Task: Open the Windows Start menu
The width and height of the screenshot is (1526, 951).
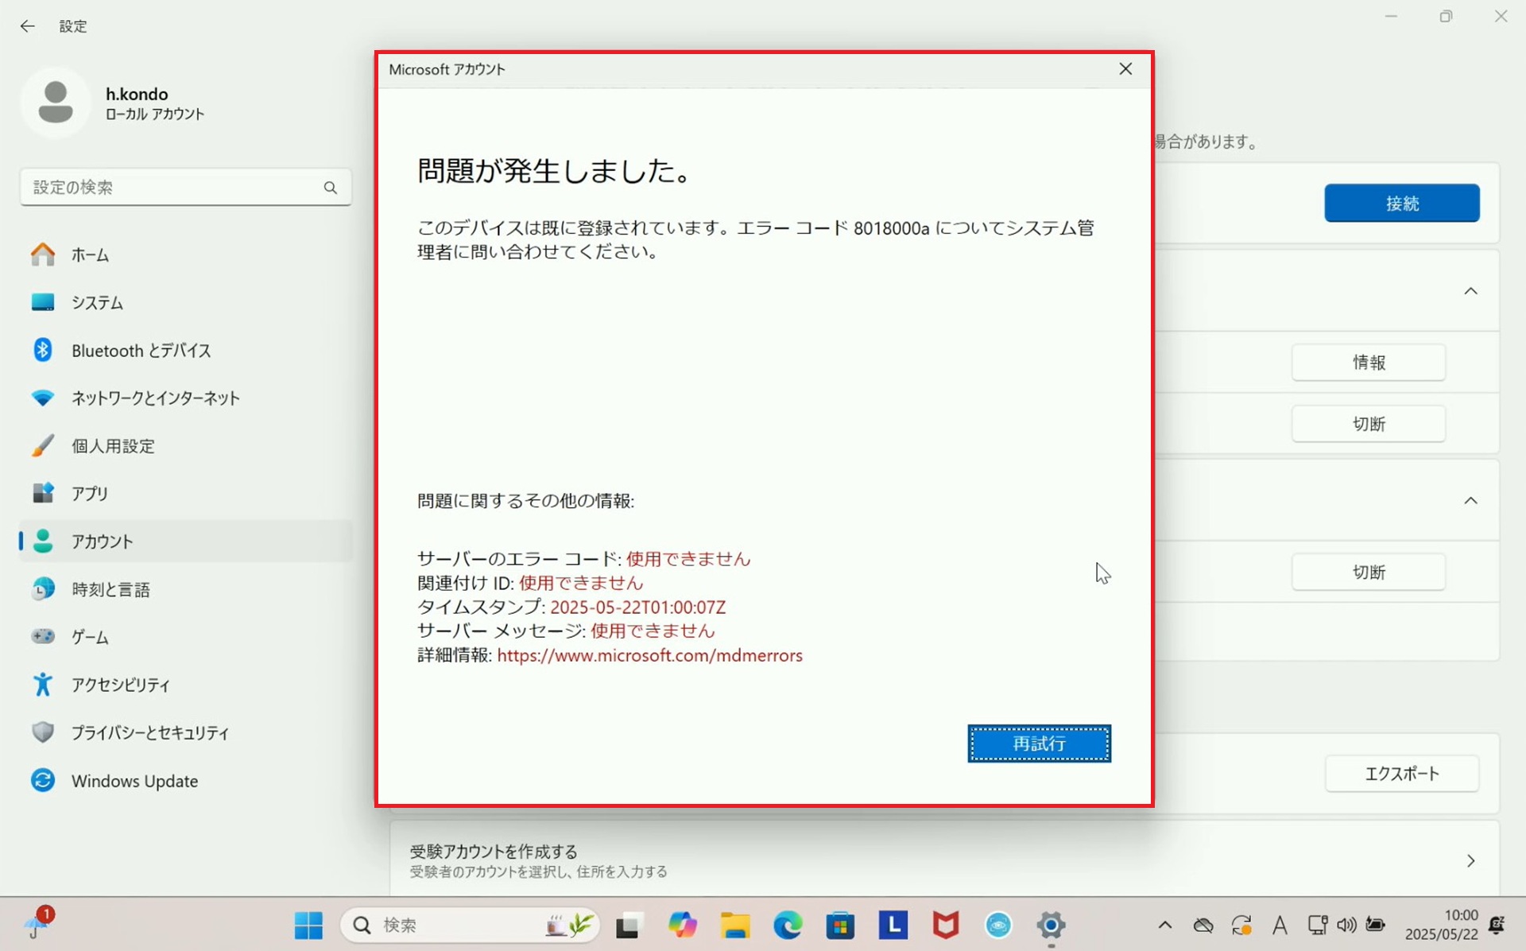Action: point(308,926)
